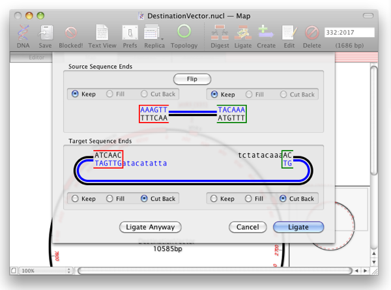Click the Save toolbar icon
Image resolution: width=391 pixels, height=290 pixels.
[x=46, y=36]
